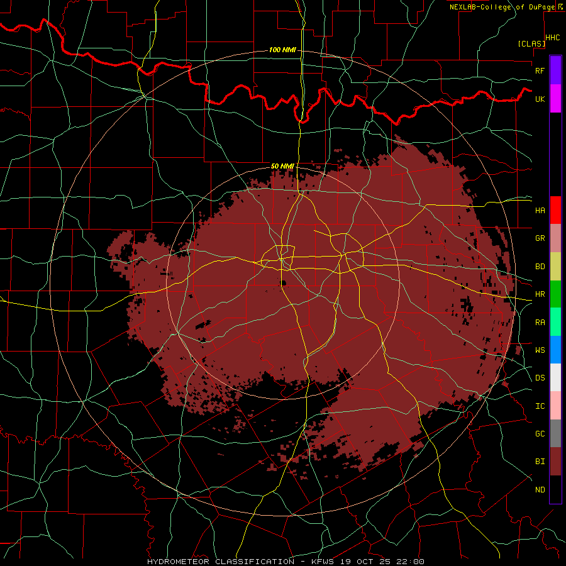Click the UK magenta legend color block

click(555, 99)
